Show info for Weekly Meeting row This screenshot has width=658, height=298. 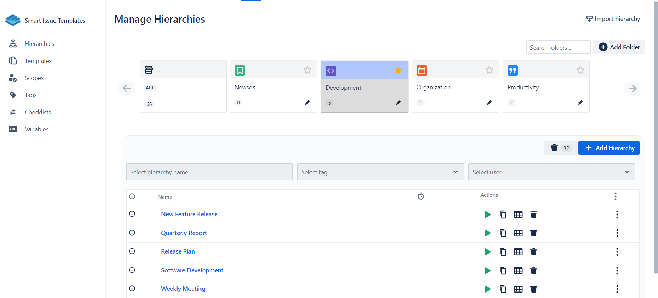click(132, 288)
